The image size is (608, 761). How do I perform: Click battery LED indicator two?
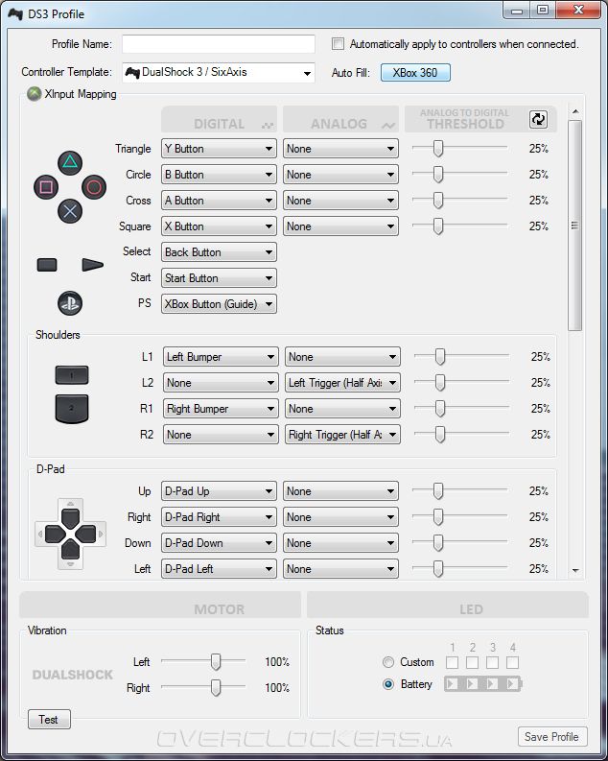pyautogui.click(x=472, y=684)
